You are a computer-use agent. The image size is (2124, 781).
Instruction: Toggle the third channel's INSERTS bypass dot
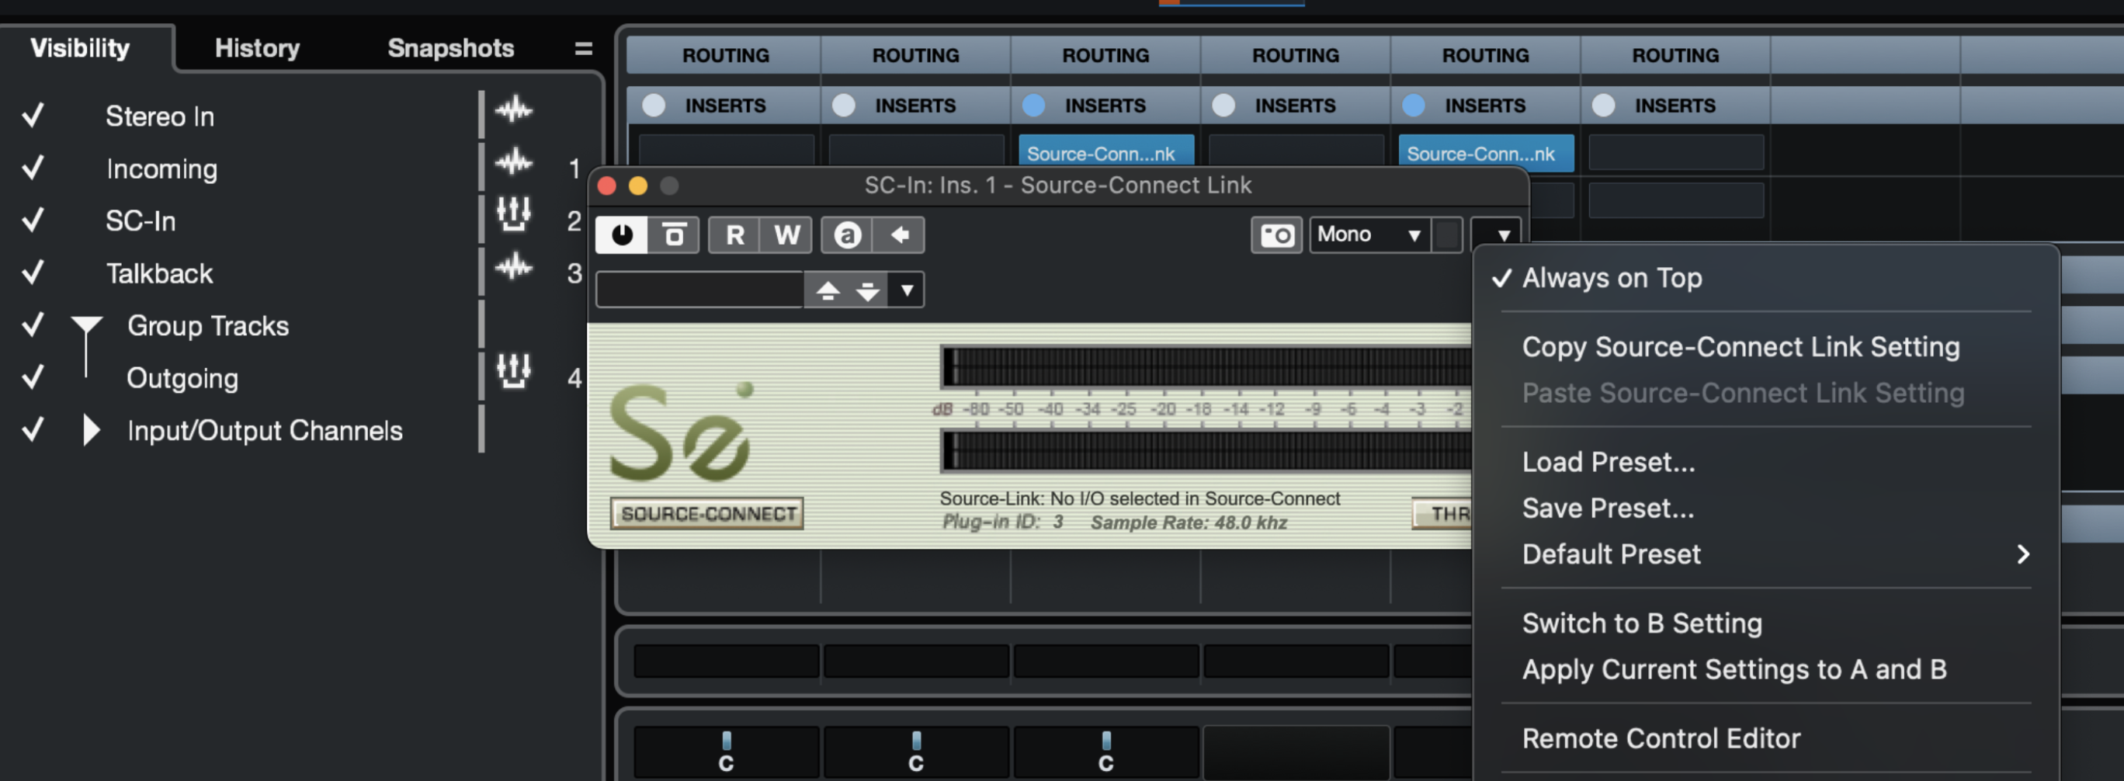coord(1033,106)
